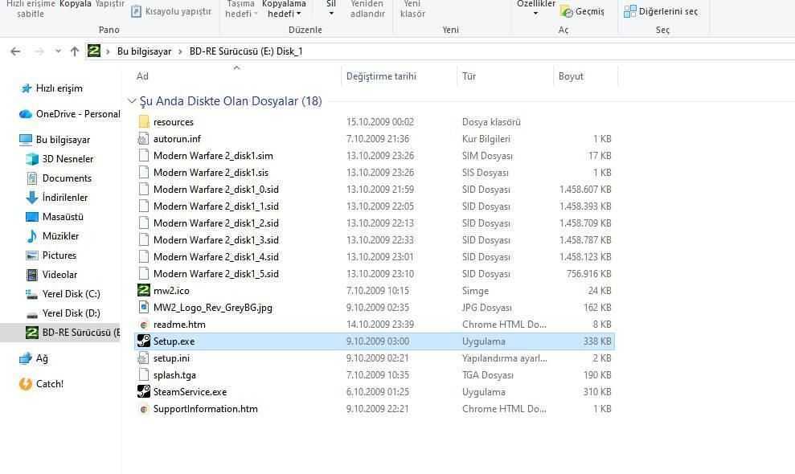Screen dimensions: 795x474
Task: Open Masaüstü in navigation pane
Action: coord(63,216)
